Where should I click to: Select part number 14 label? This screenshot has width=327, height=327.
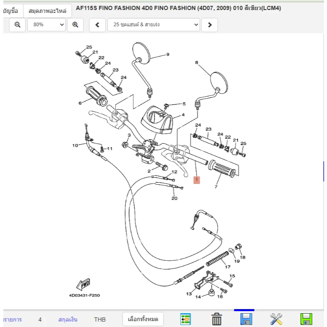point(198,297)
